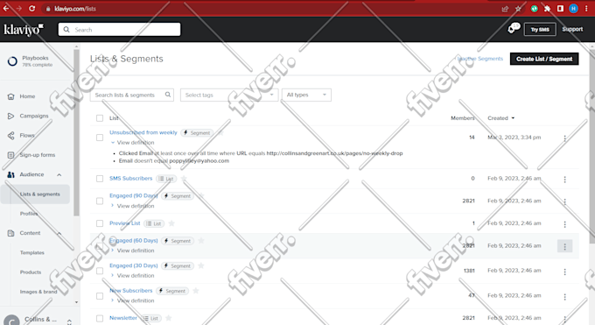The image size is (595, 325).
Task: Click the Flows sidebar icon
Action: (11, 135)
